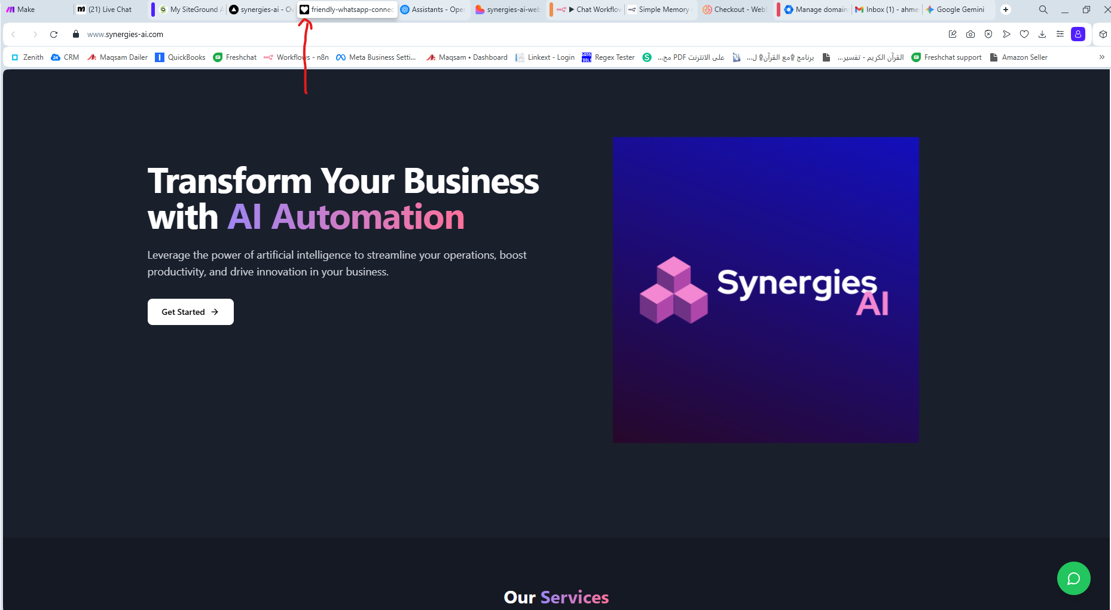This screenshot has width=1111, height=610.
Task: Open the shield ad blocker icon
Action: [988, 34]
